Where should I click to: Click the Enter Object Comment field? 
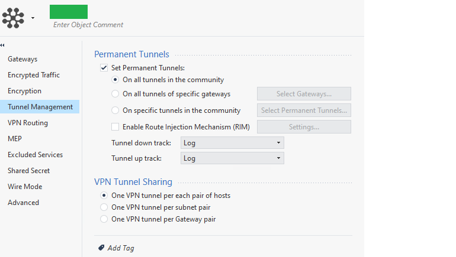[x=88, y=25]
